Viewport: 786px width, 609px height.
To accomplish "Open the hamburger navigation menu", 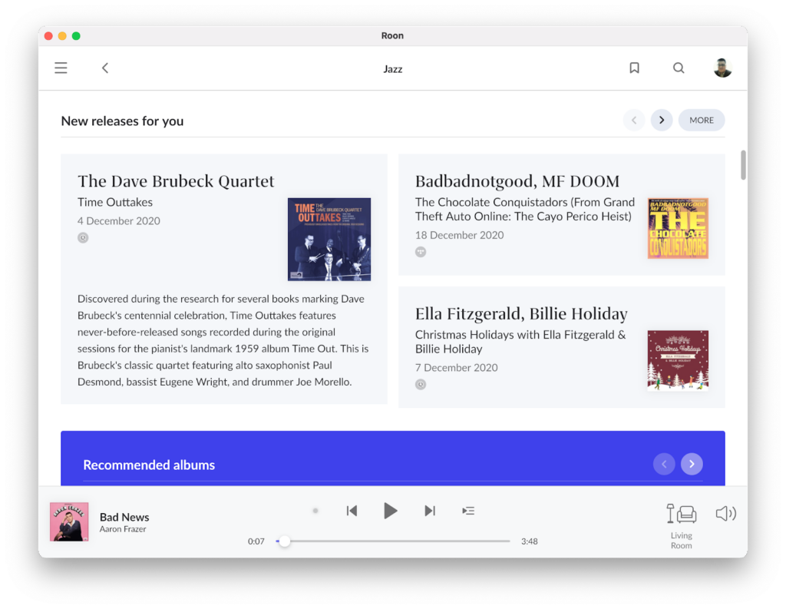I will pyautogui.click(x=61, y=68).
